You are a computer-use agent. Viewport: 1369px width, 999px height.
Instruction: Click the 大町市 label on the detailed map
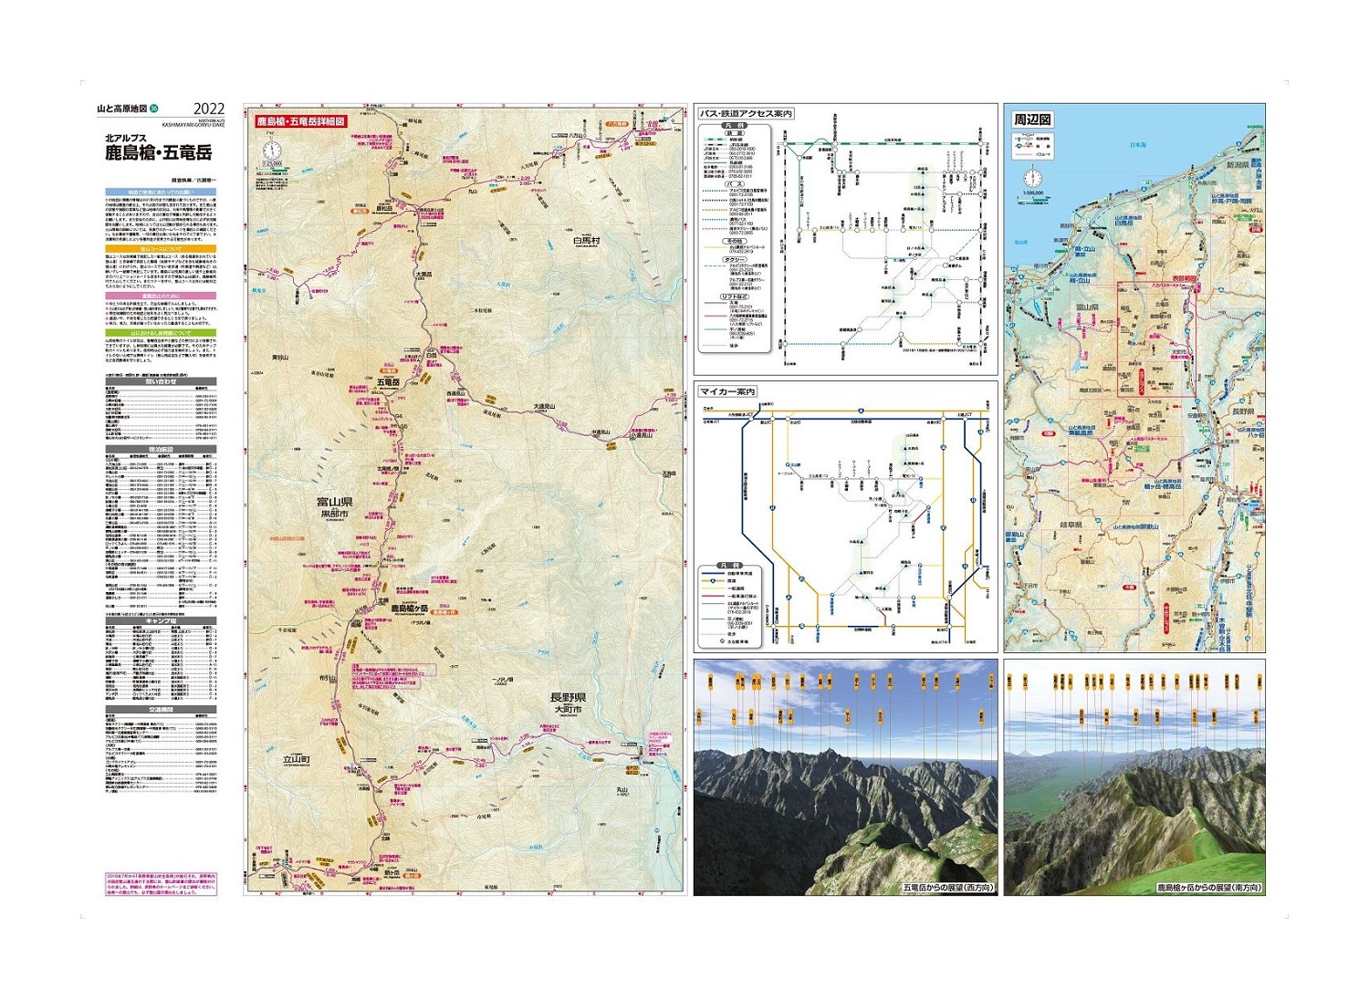567,709
